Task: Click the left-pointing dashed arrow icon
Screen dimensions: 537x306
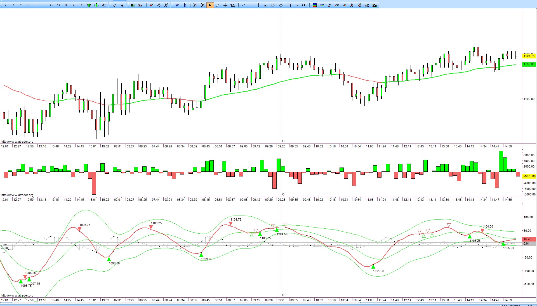Action: click(74, 5)
